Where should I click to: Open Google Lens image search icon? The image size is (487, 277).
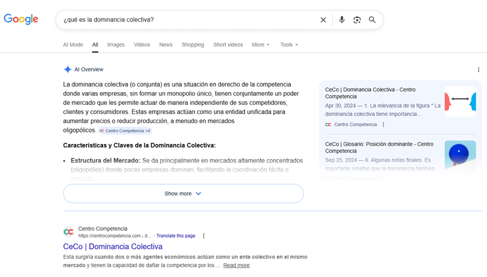click(x=357, y=20)
